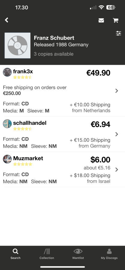Tap the Franz Schubert release title
The height and width of the screenshot is (270, 125).
coord(54,38)
